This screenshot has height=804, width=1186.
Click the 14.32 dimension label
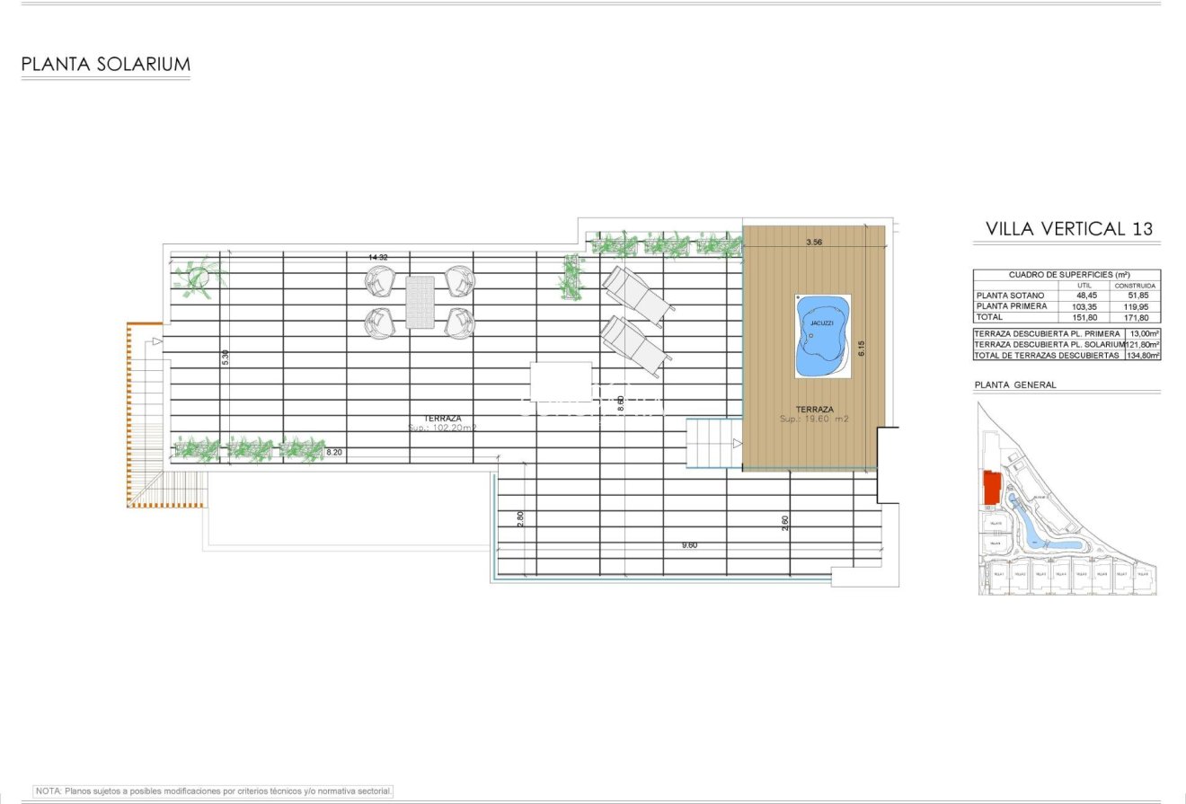(x=377, y=258)
